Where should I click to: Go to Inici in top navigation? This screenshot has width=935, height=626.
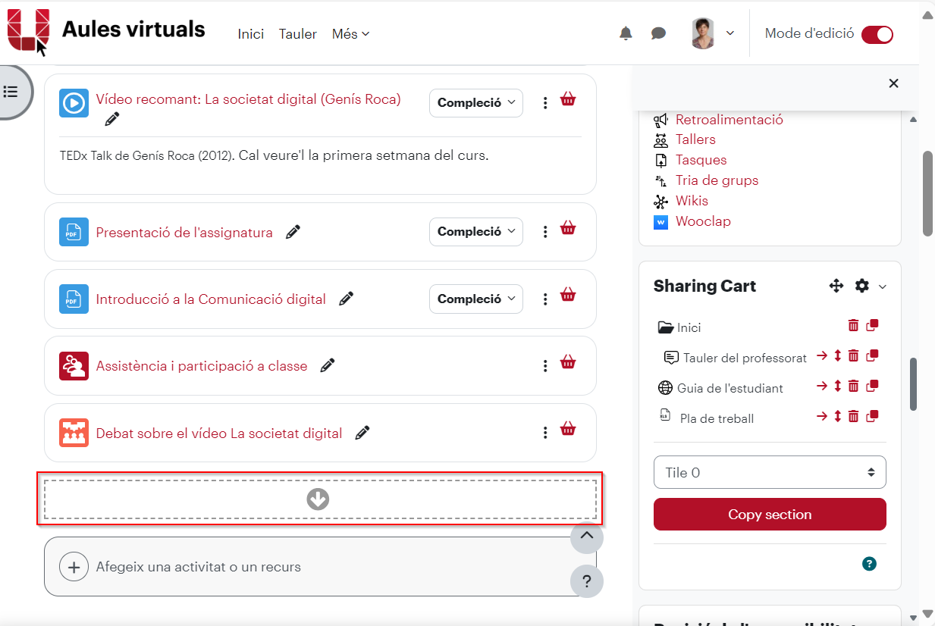click(x=251, y=34)
